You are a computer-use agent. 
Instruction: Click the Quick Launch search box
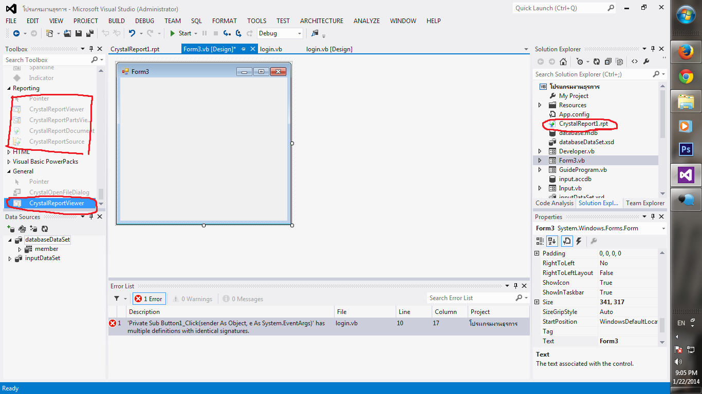point(564,8)
